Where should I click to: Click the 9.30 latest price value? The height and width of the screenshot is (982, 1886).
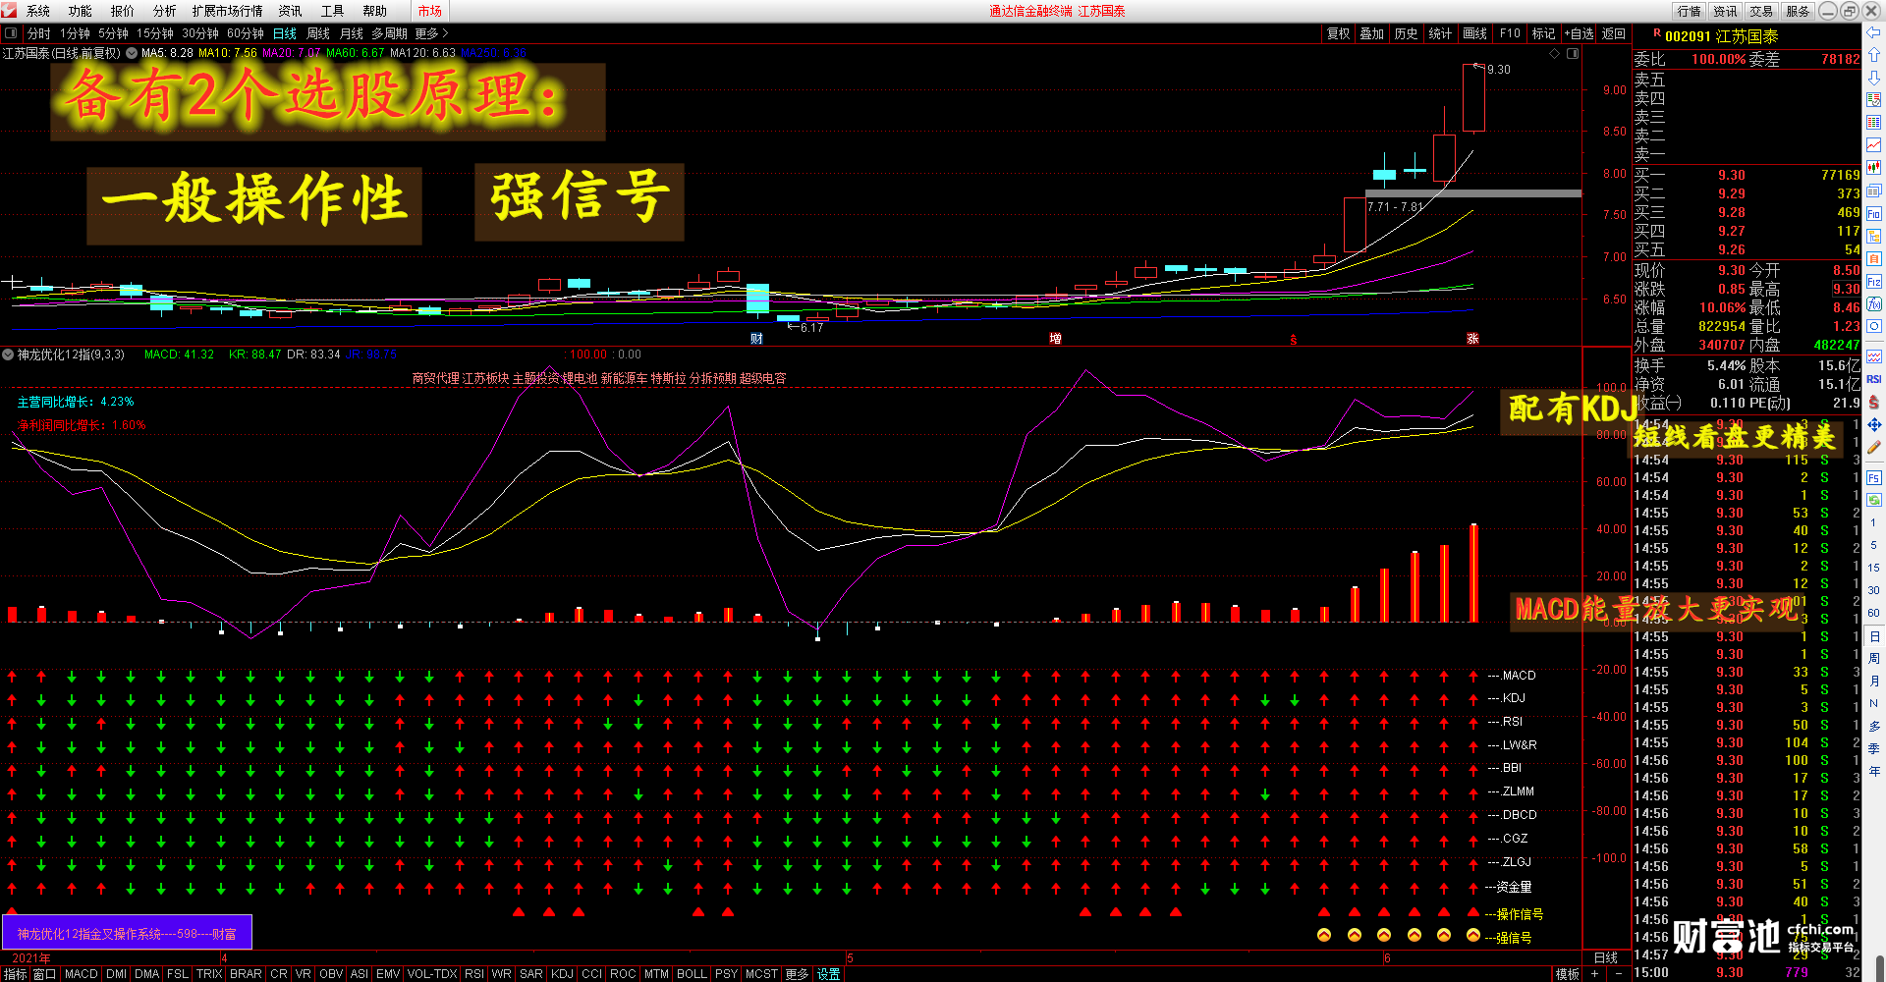tap(1732, 270)
